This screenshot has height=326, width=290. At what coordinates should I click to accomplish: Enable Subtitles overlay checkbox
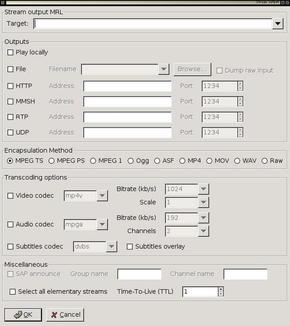pyautogui.click(x=130, y=247)
